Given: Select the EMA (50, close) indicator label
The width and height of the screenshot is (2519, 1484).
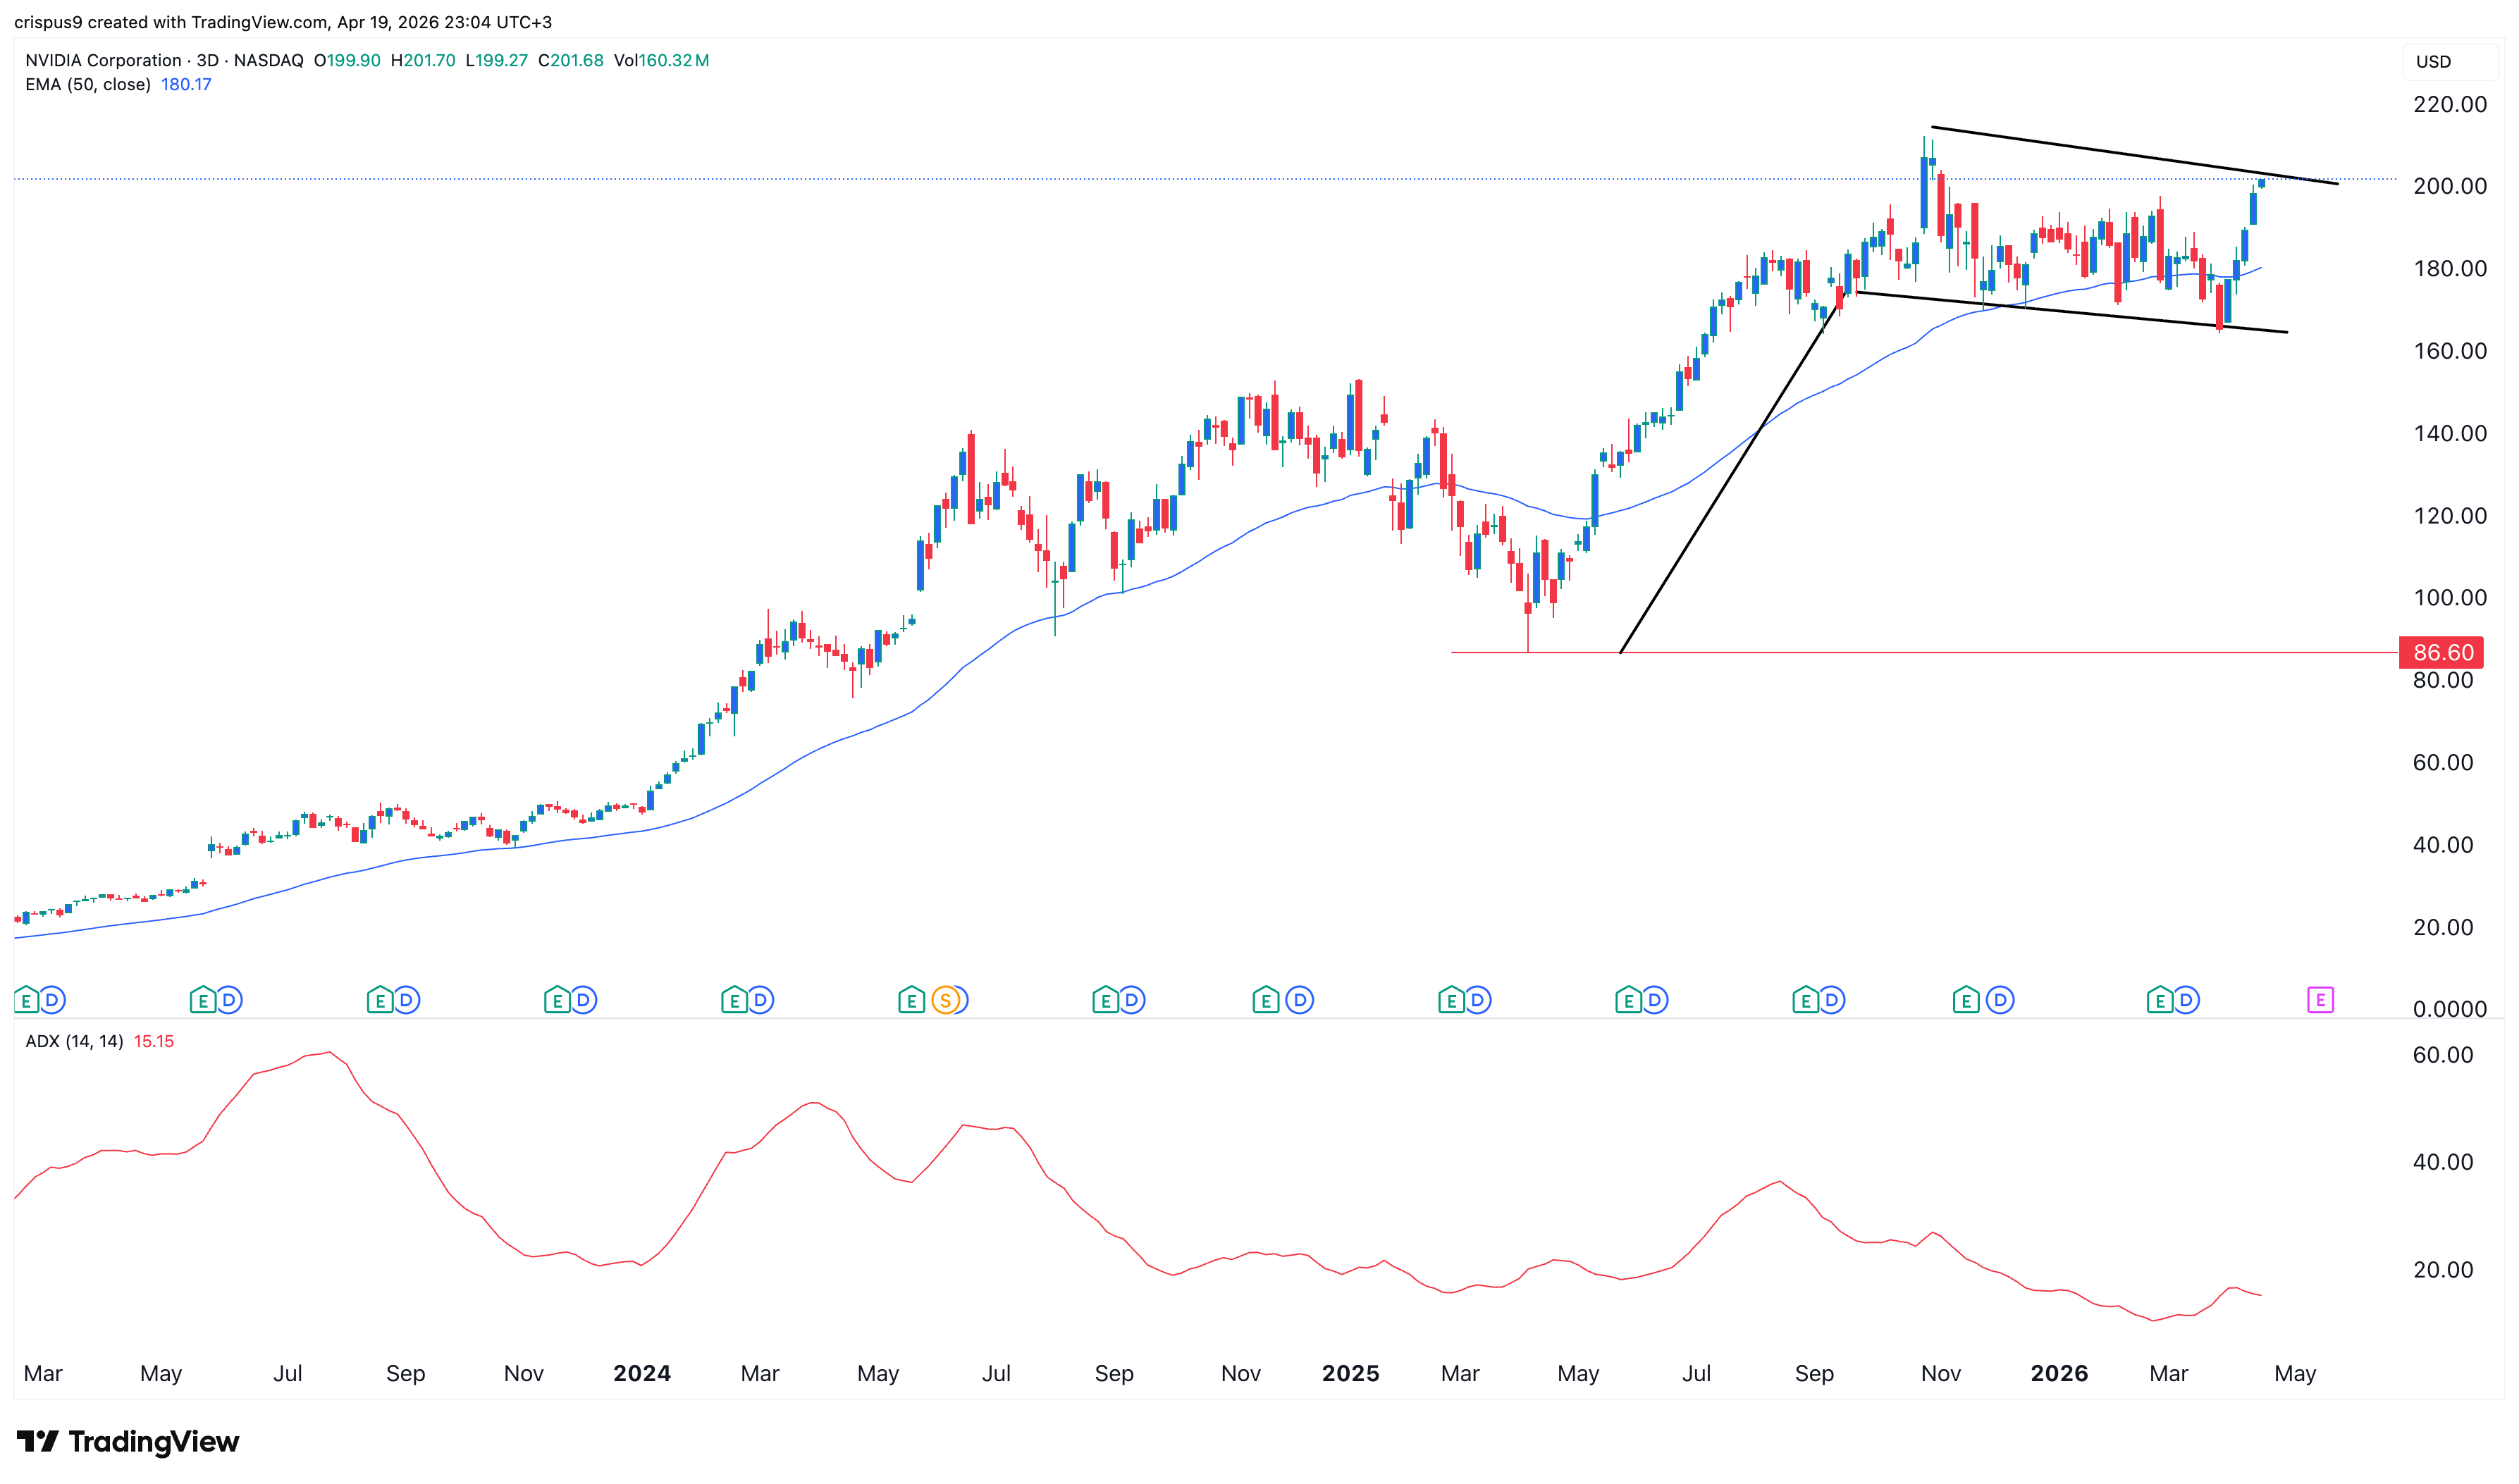Looking at the screenshot, I should point(88,84).
